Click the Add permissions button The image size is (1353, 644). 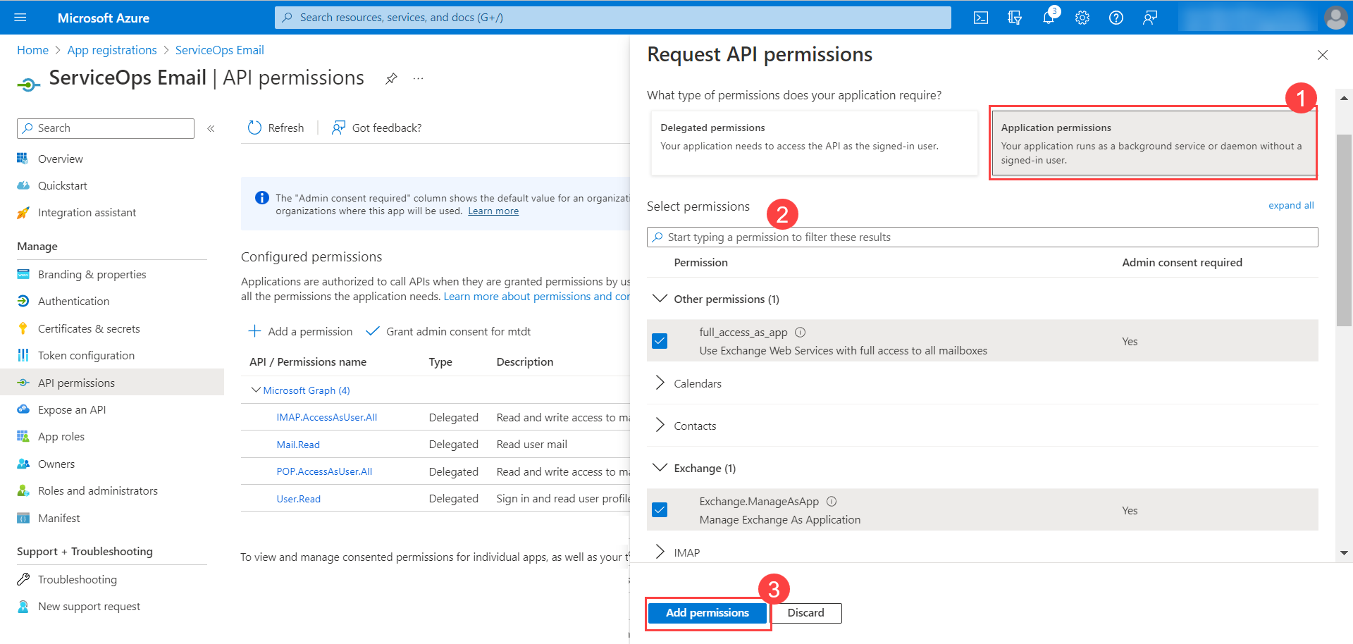(x=707, y=612)
